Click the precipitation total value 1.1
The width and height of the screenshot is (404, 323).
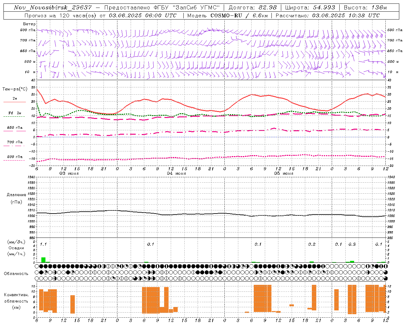coord(43,244)
